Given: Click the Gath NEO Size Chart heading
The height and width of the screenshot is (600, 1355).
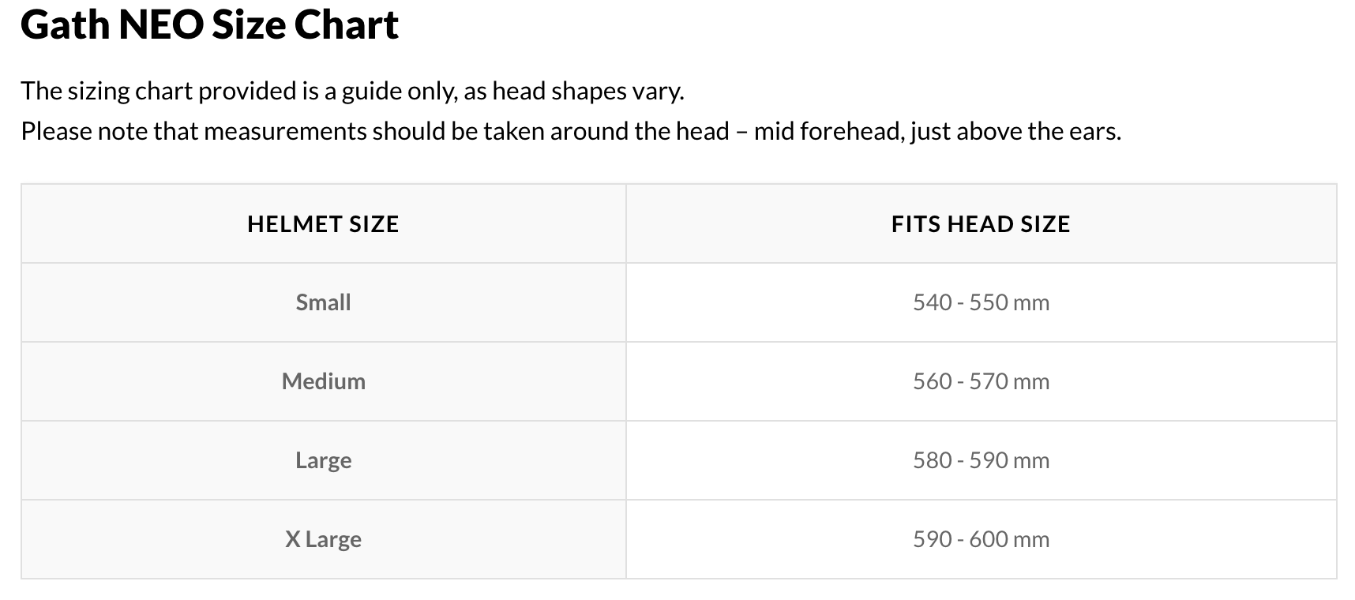Looking at the screenshot, I should 209,25.
